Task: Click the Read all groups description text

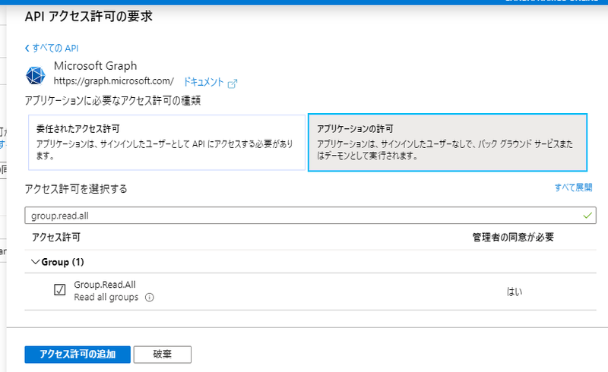Action: coord(106,297)
